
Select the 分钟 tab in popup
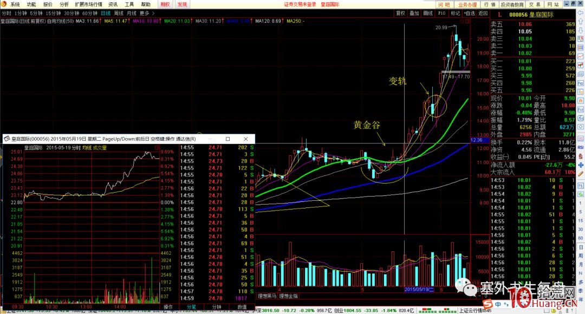216,307
